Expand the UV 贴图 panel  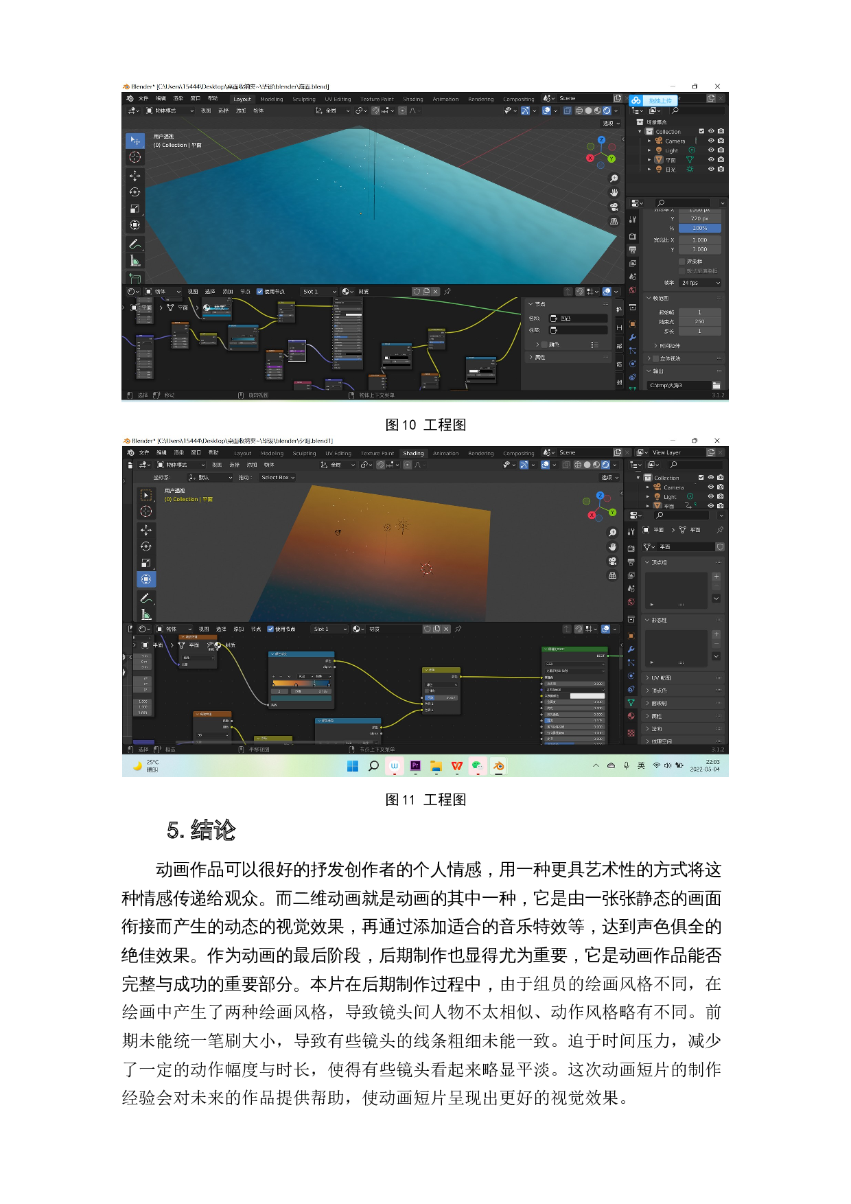pos(660,678)
